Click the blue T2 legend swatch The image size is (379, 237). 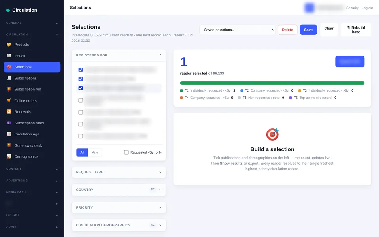pyautogui.click(x=242, y=90)
